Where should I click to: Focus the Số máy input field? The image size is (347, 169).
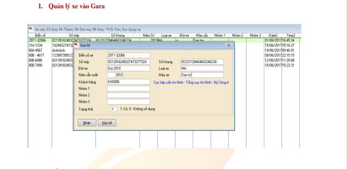128,62
